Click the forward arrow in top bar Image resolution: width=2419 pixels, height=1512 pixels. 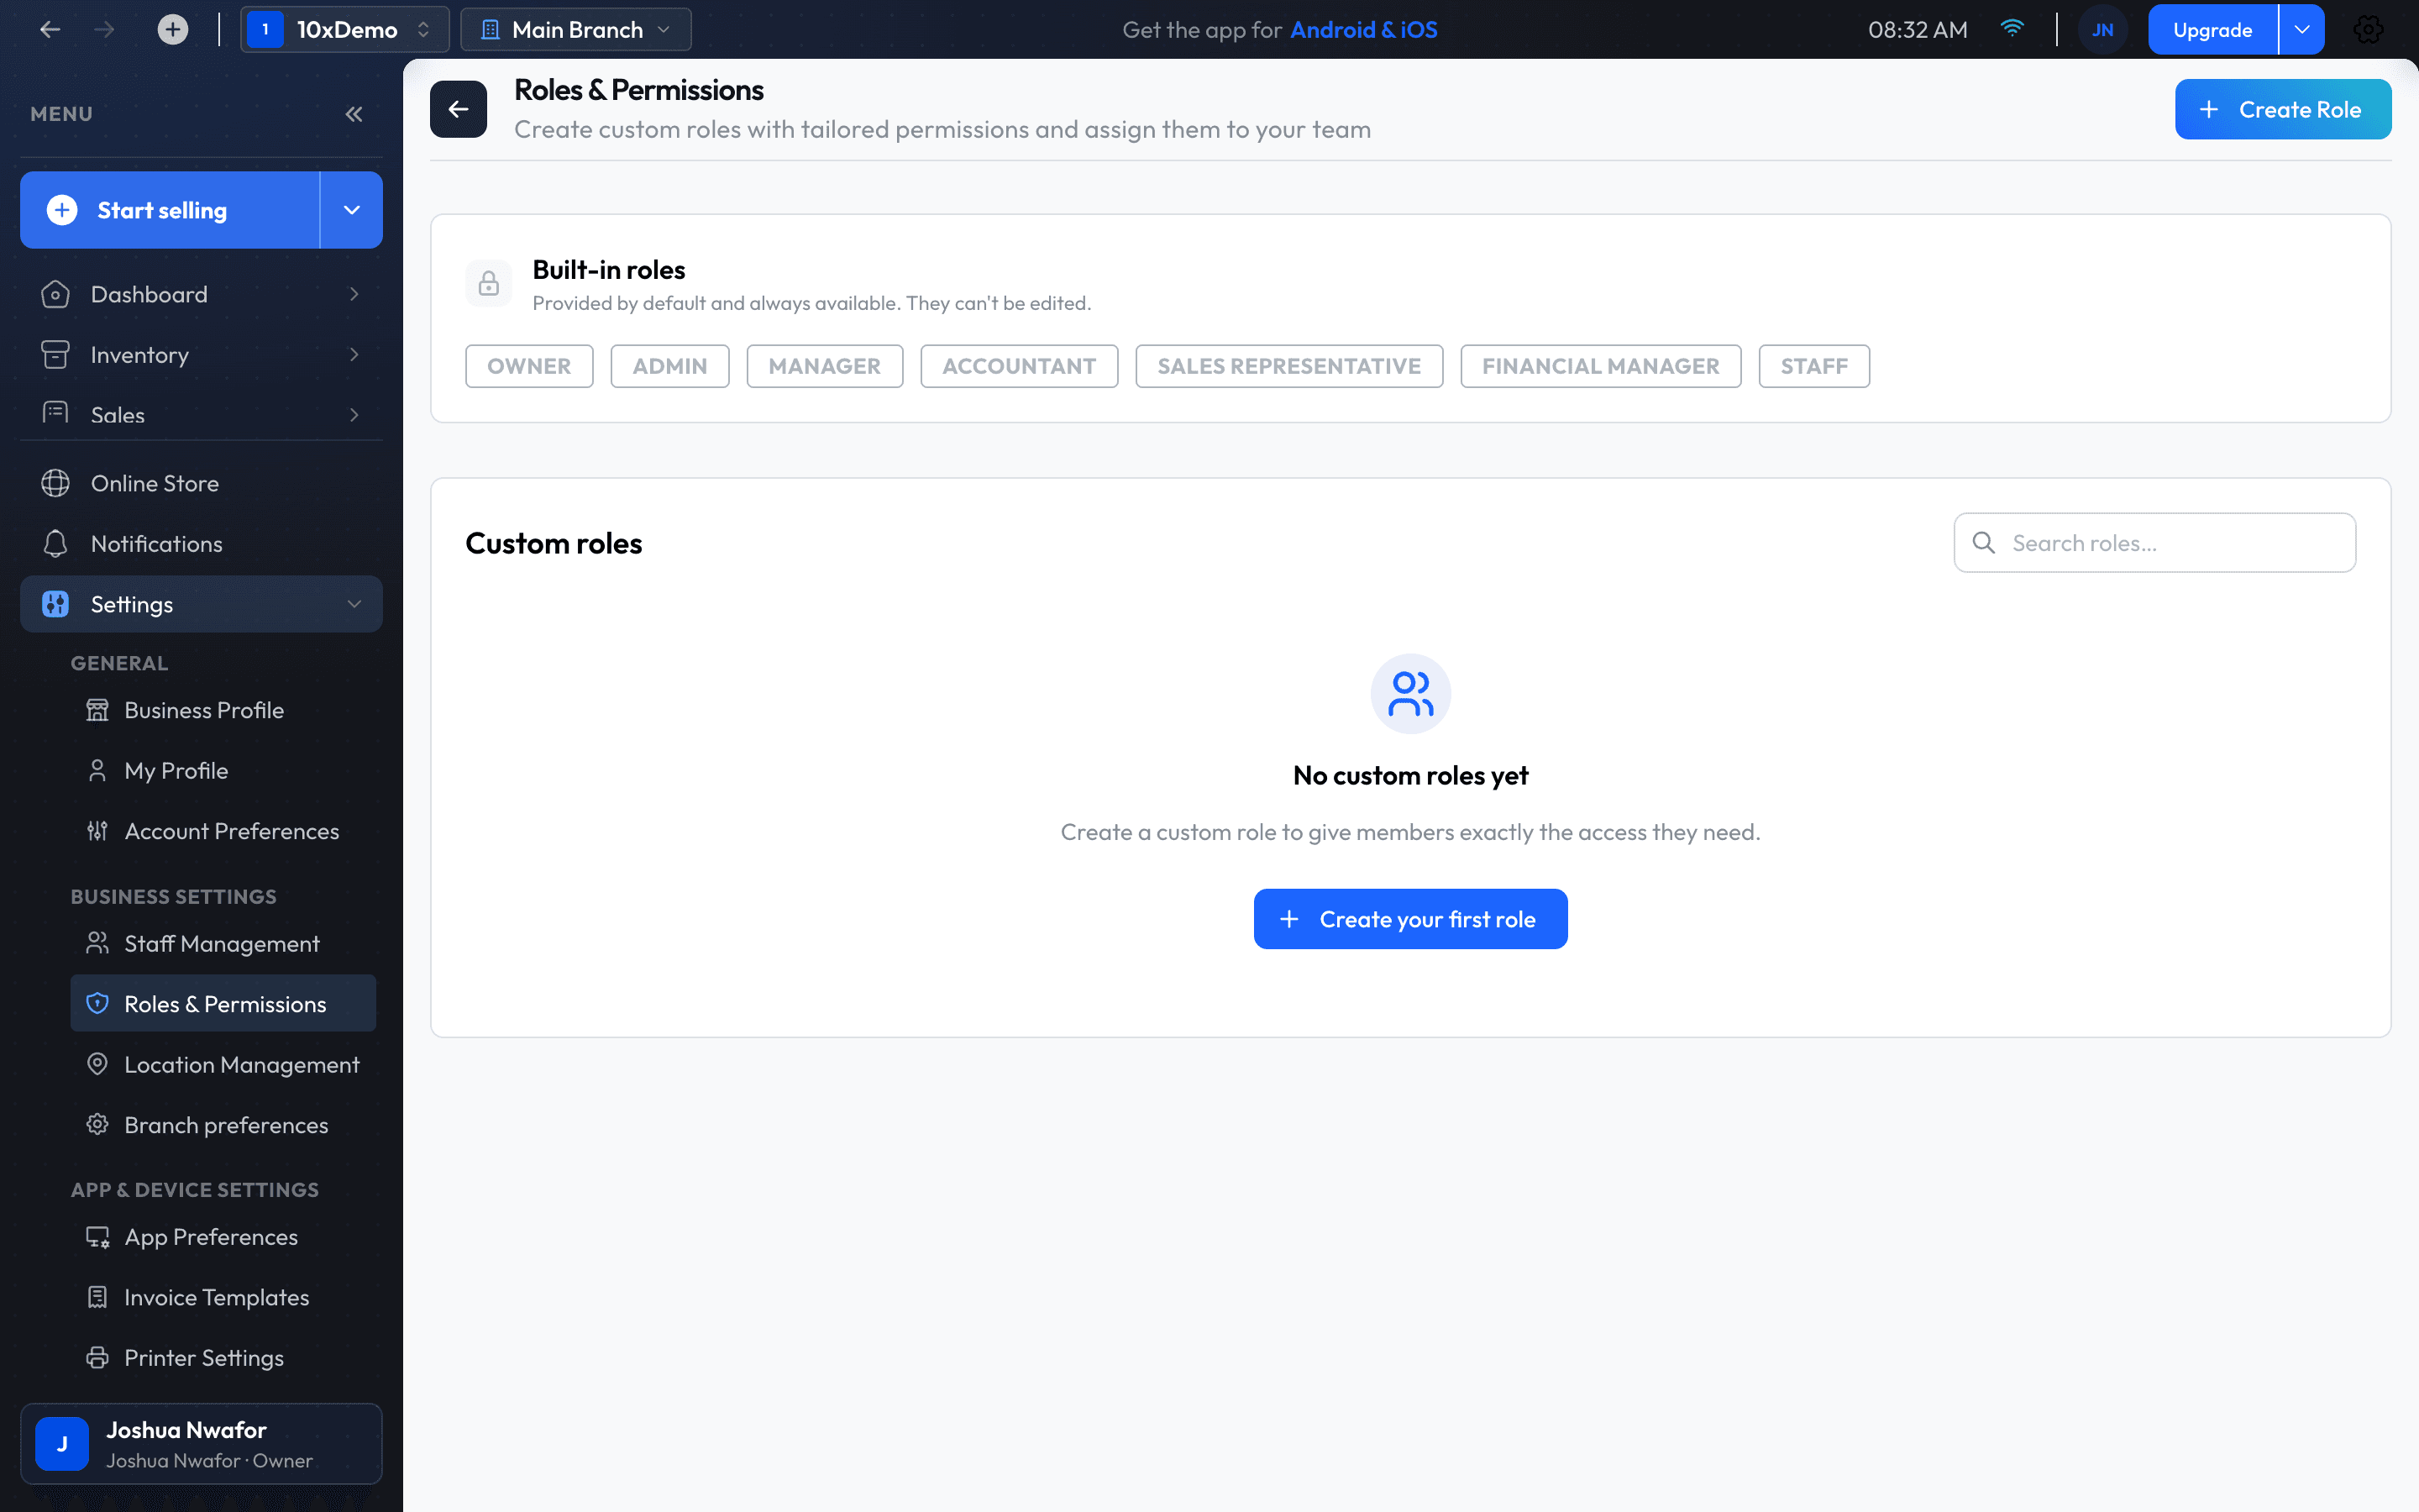[x=104, y=30]
